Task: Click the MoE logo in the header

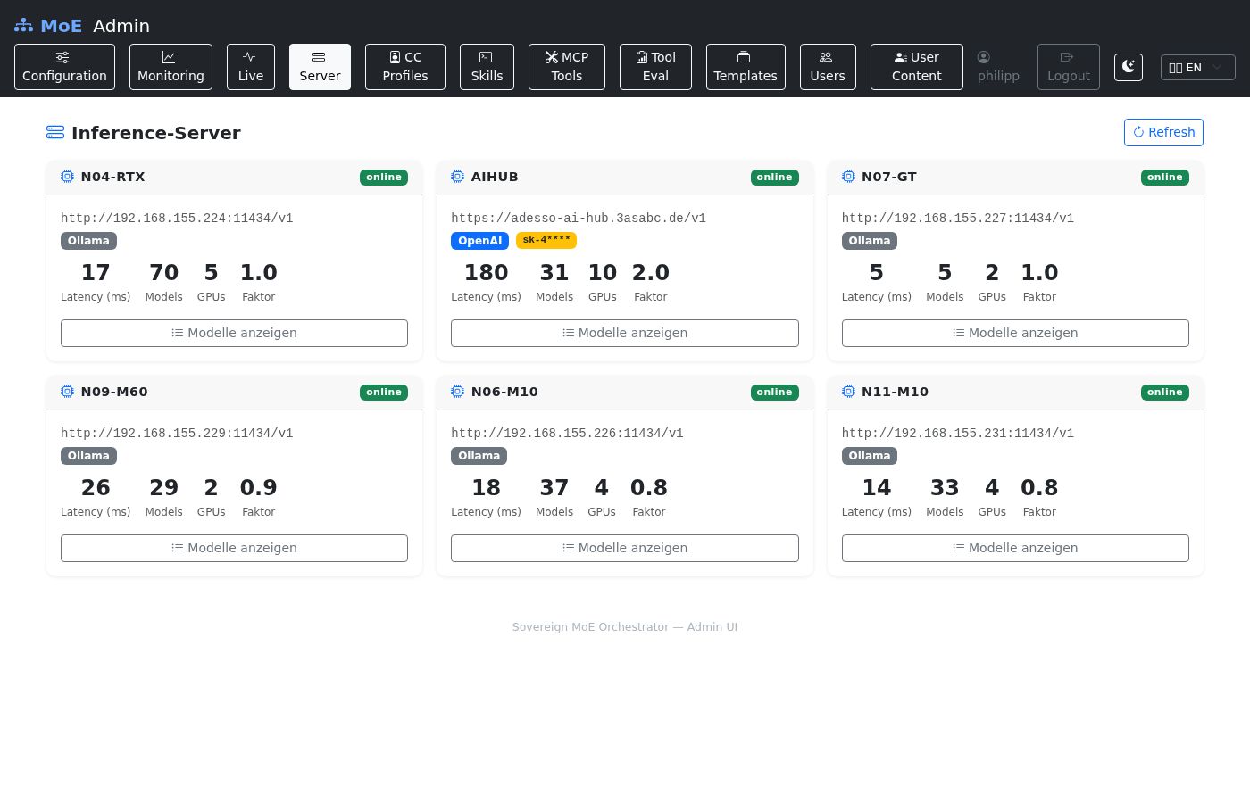Action: pyautogui.click(x=48, y=26)
